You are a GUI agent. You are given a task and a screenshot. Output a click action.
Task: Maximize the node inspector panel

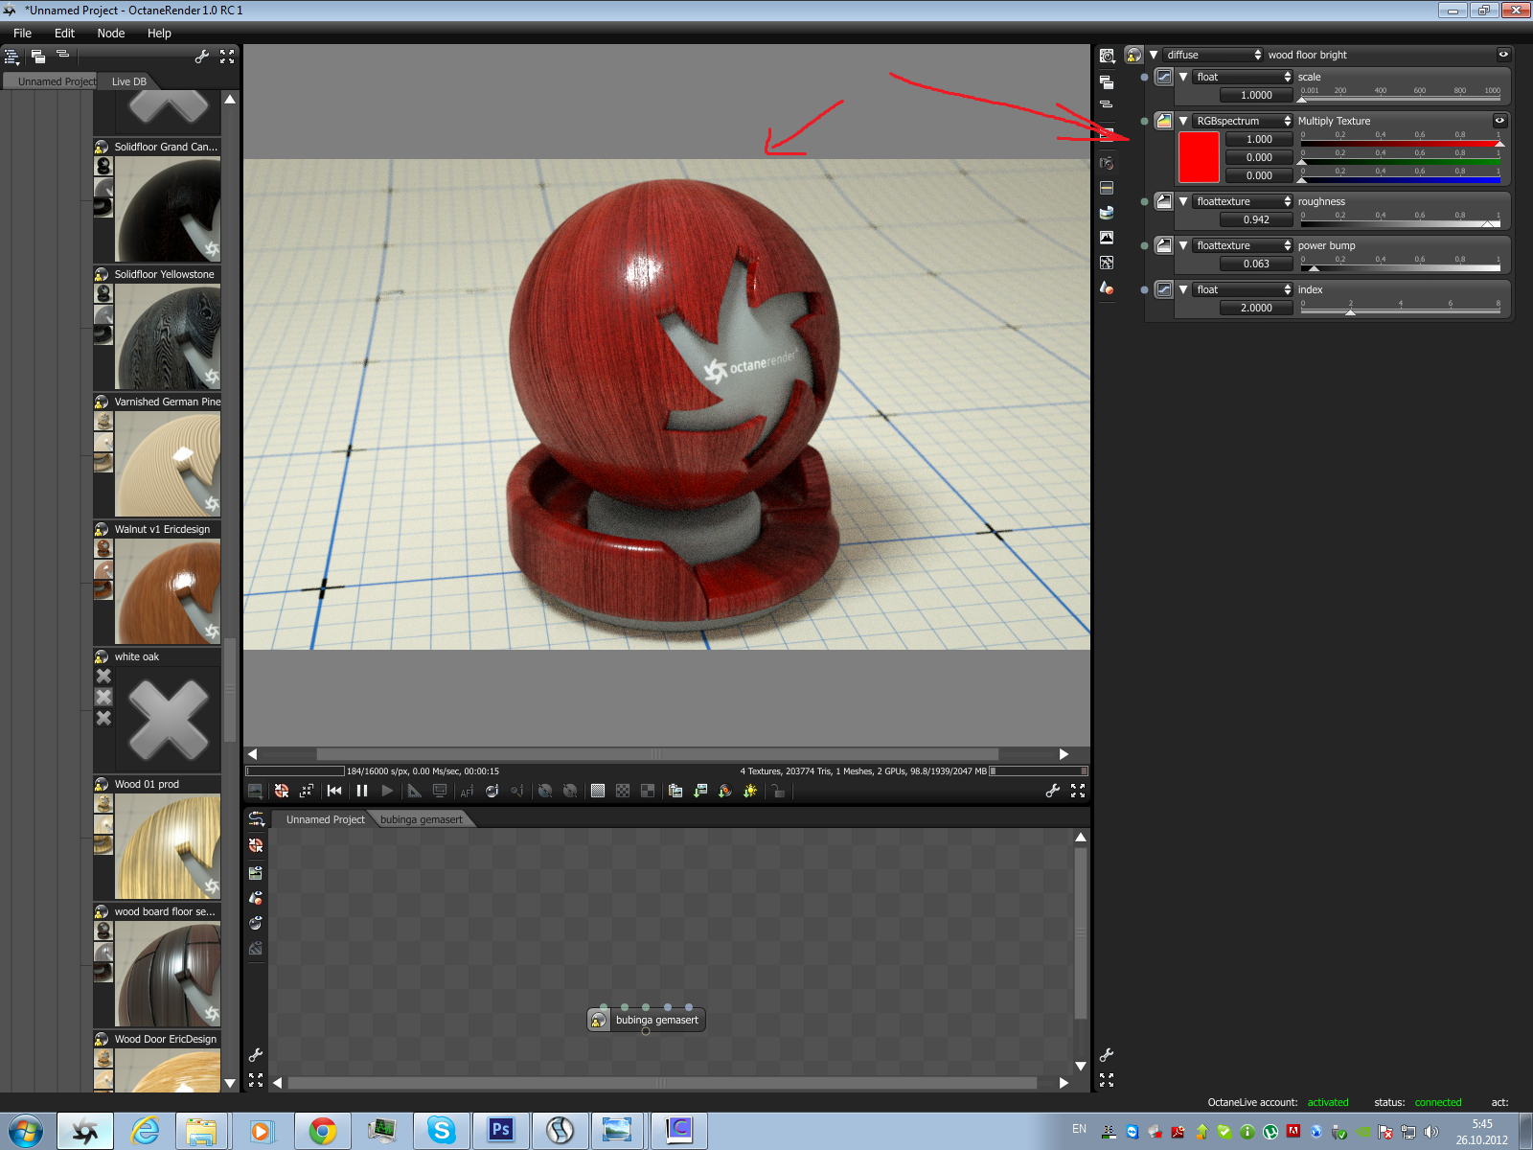(x=1107, y=1080)
